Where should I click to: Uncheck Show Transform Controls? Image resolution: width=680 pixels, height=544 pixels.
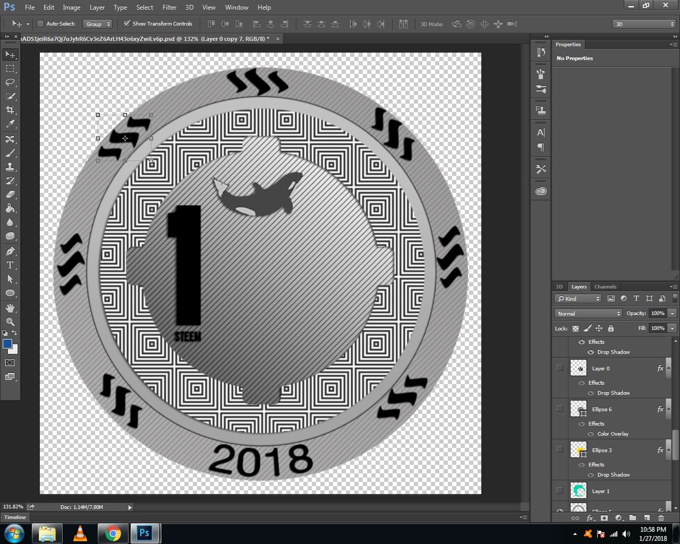126,24
